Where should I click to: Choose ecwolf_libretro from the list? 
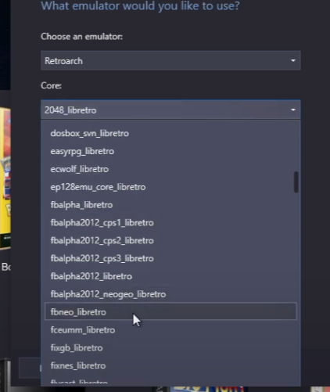(x=170, y=169)
